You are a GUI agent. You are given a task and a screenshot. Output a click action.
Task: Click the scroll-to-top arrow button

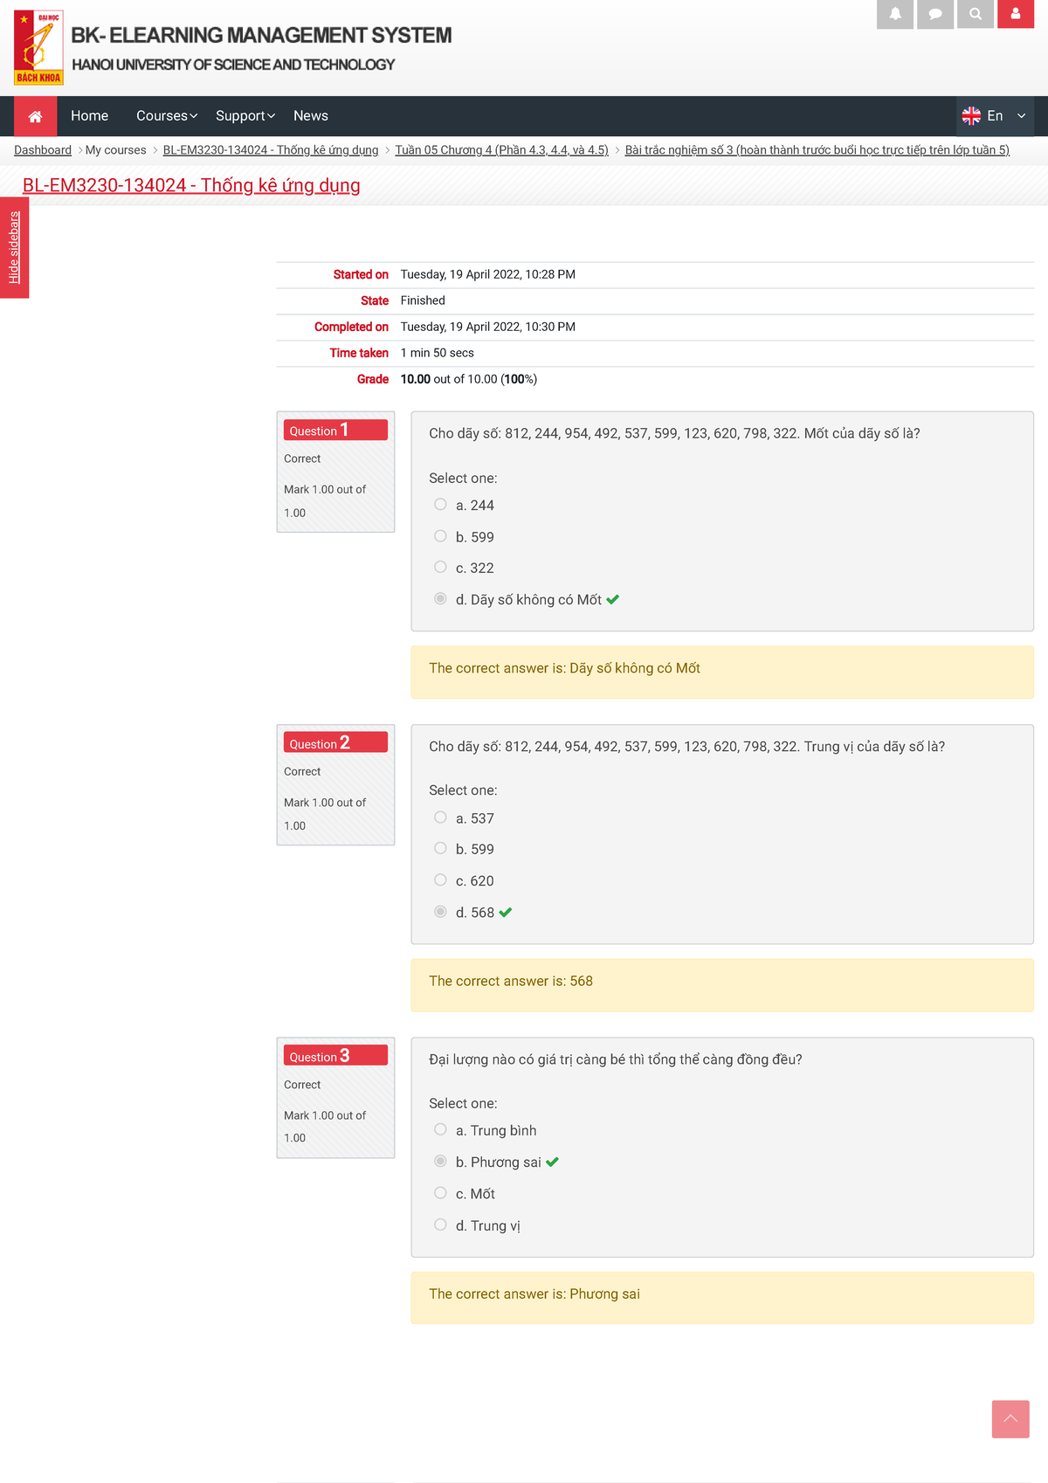(x=1010, y=1419)
